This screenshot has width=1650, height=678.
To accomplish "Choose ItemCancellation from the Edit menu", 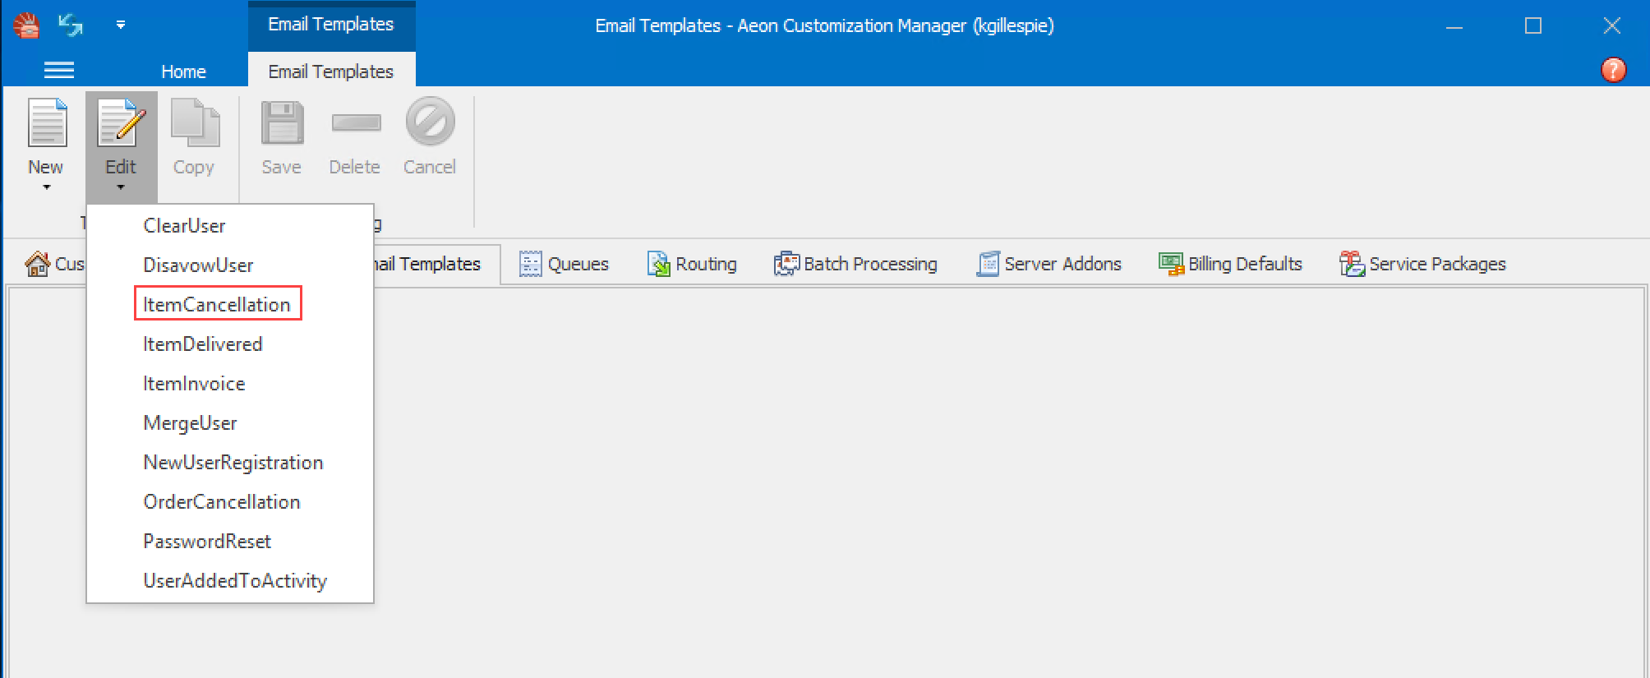I will [x=217, y=304].
